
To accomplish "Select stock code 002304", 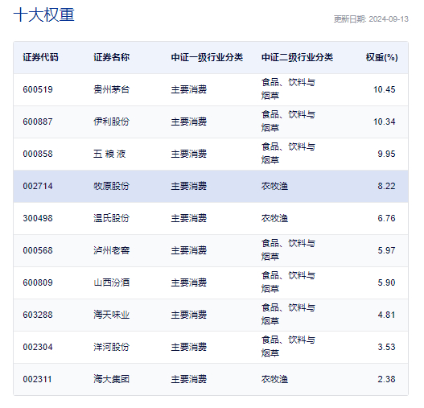I will [38, 347].
